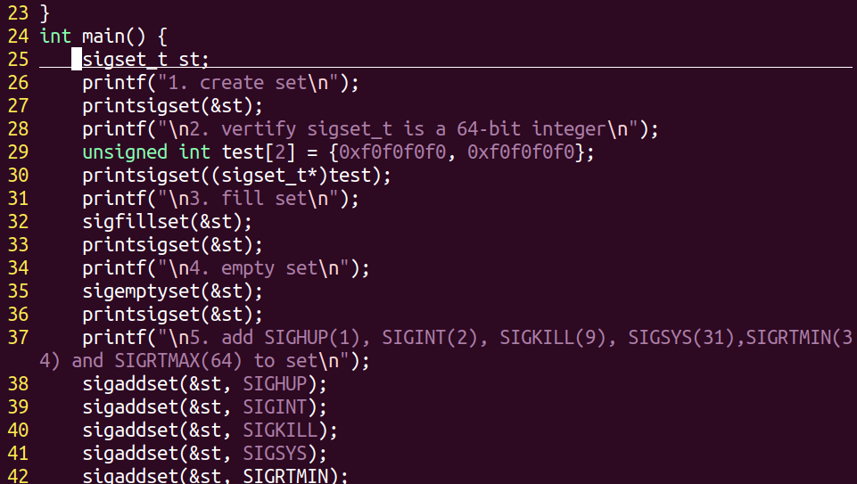Click SIGKILL in the line 40 sigaddset call
Screen dimensions: 857x484
[x=280, y=431]
